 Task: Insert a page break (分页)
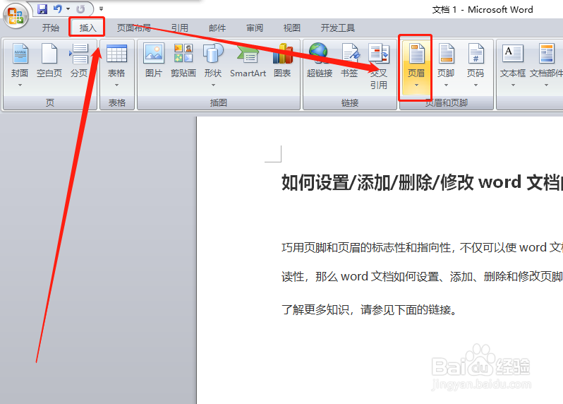point(79,60)
